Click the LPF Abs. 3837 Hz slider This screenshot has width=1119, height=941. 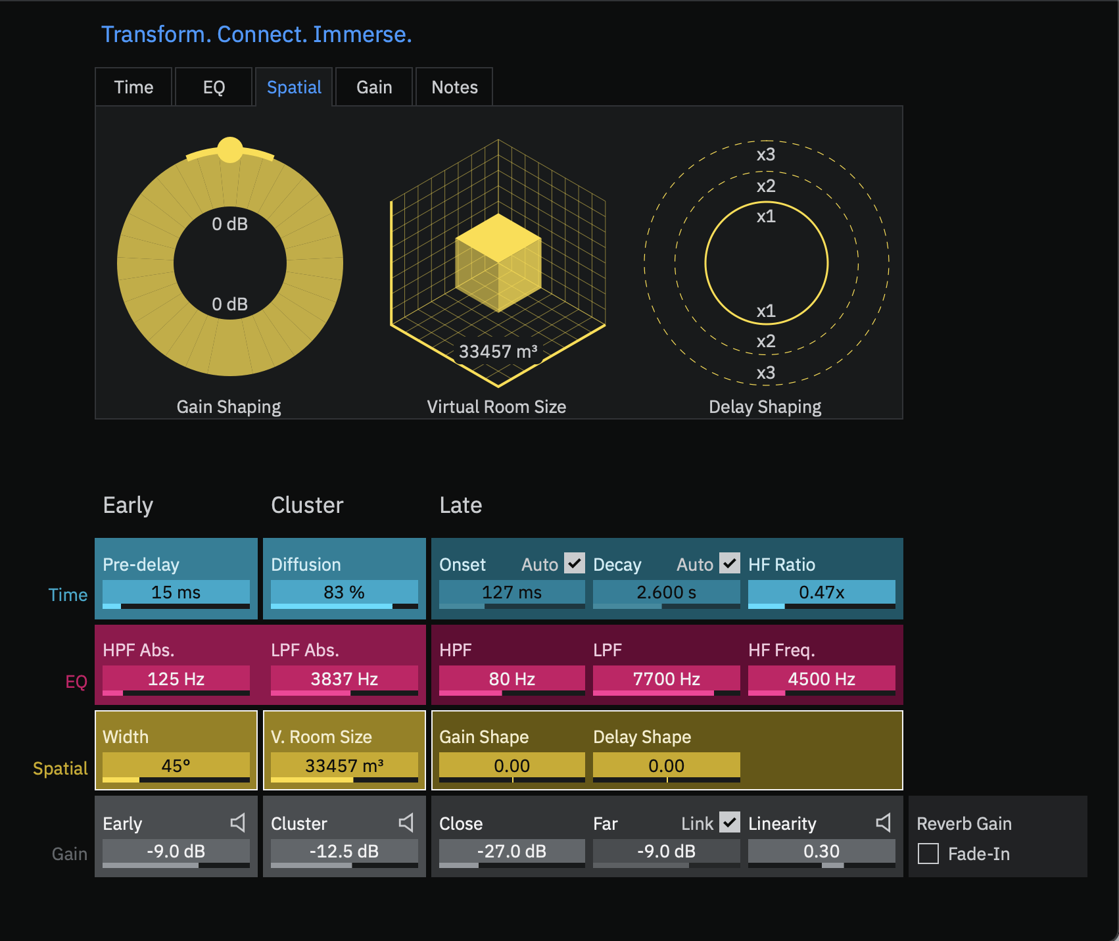coord(345,680)
